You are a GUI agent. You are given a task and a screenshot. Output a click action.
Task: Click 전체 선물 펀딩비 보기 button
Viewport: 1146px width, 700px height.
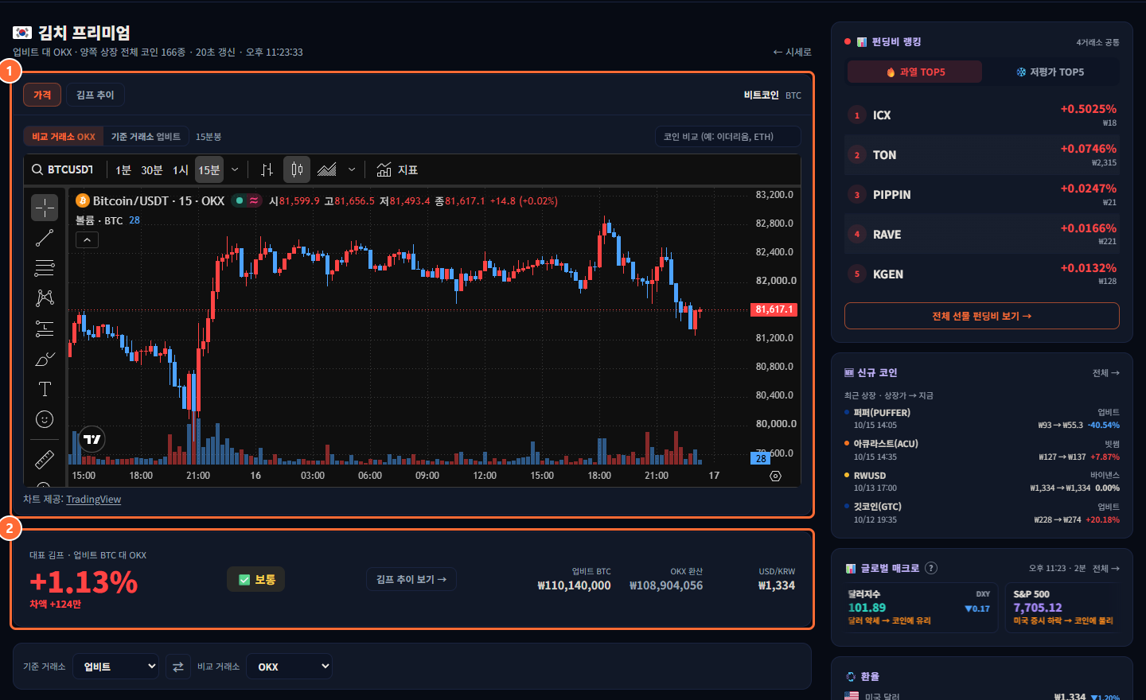click(982, 316)
